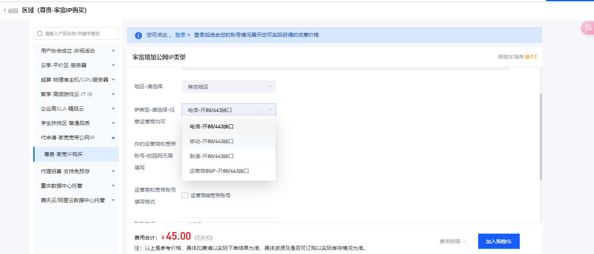Focus the product name search field
Screen dimensions: 594x254
click(80, 33)
